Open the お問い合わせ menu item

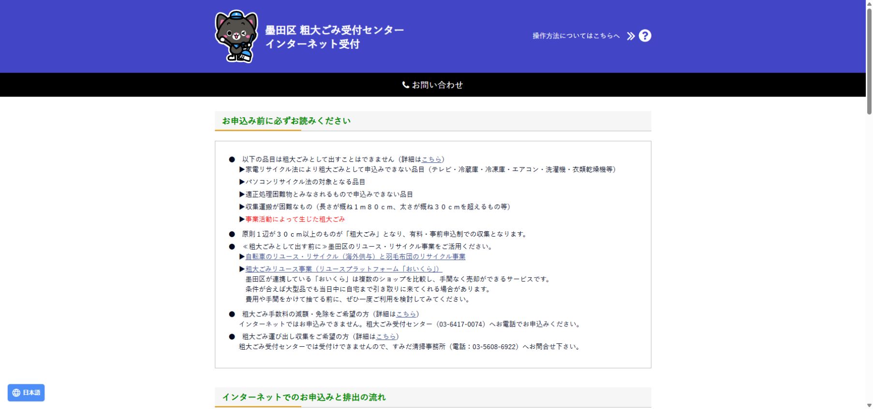click(433, 85)
